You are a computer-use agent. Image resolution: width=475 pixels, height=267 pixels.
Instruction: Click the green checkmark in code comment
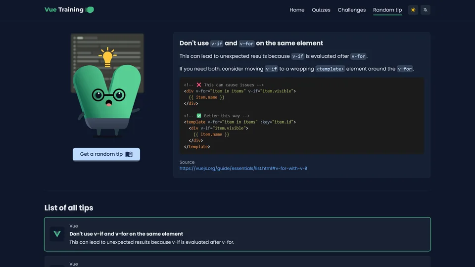tap(199, 116)
